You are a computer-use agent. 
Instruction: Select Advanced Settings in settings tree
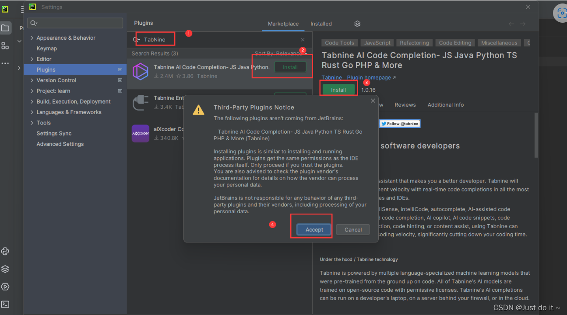click(x=60, y=144)
